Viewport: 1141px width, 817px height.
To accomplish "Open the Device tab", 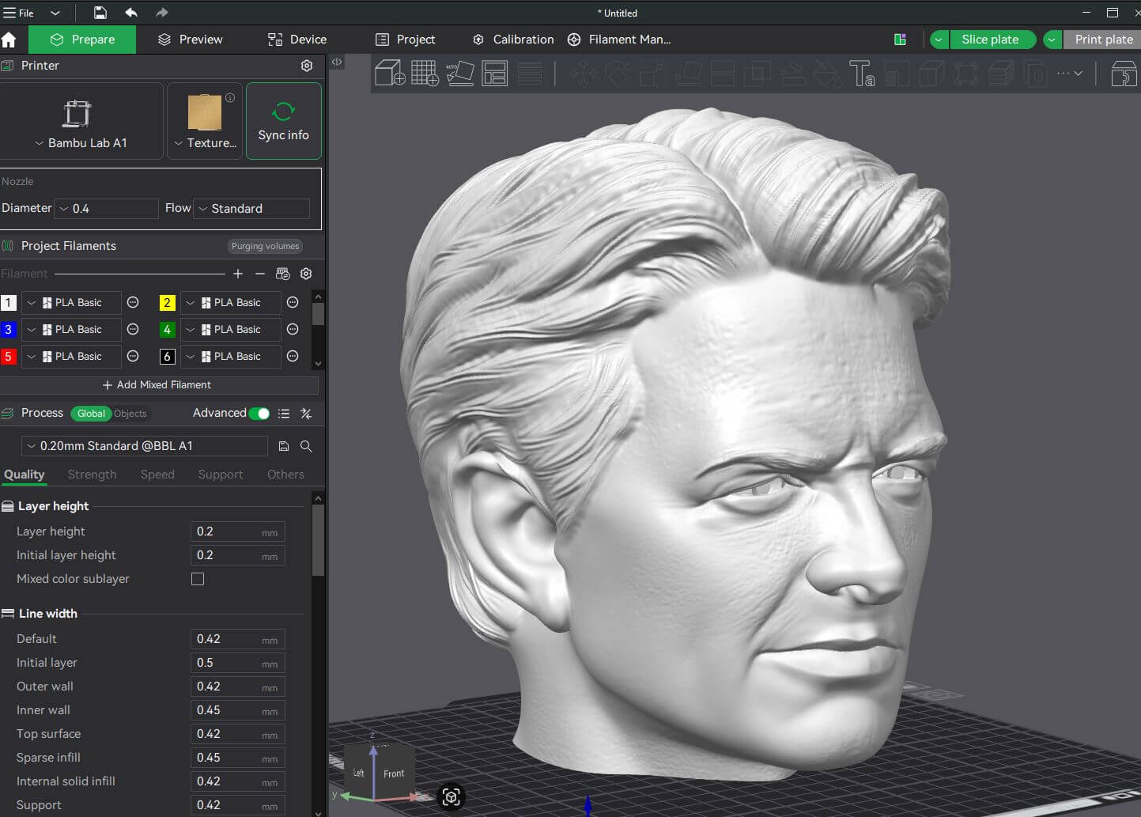I will [297, 40].
